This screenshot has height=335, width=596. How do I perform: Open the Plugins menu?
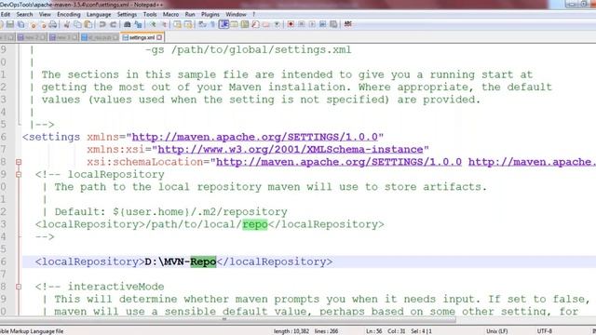(210, 15)
